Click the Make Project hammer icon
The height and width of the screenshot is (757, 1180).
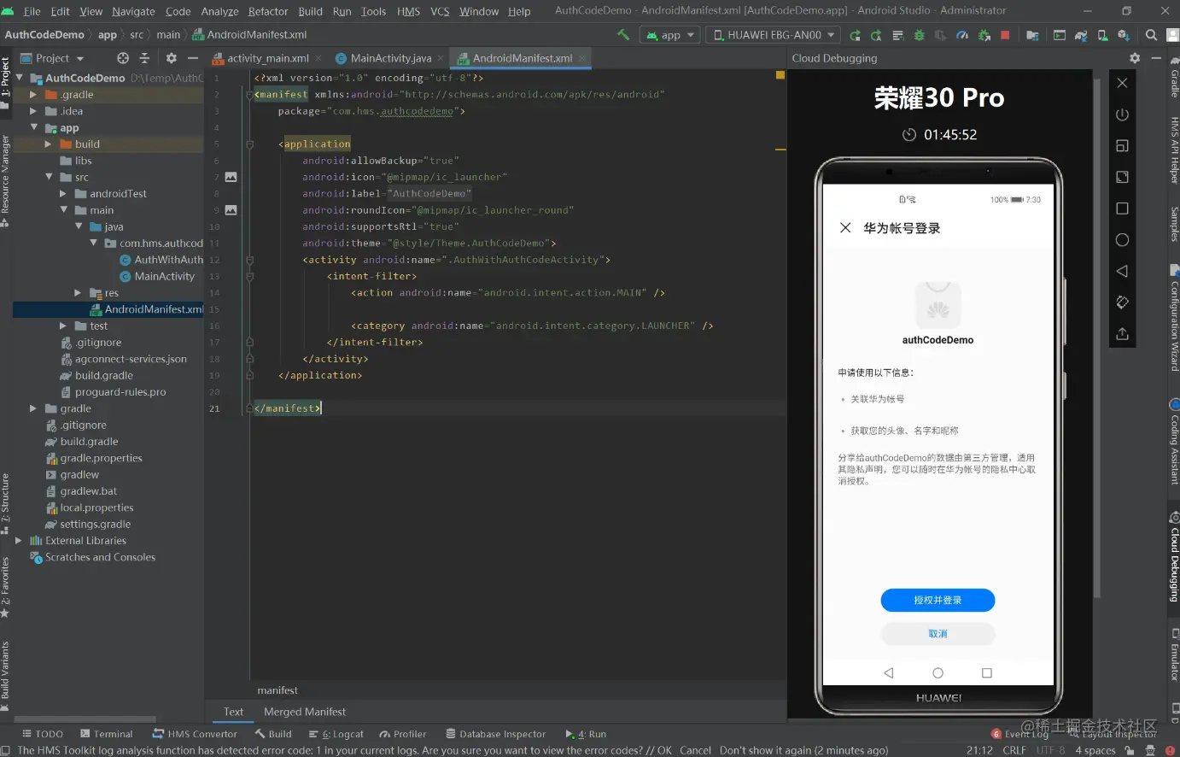[623, 35]
